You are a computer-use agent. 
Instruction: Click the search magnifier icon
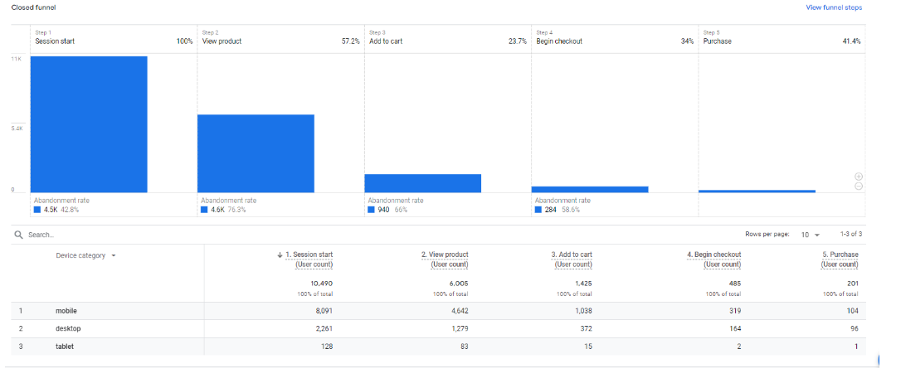pos(18,235)
